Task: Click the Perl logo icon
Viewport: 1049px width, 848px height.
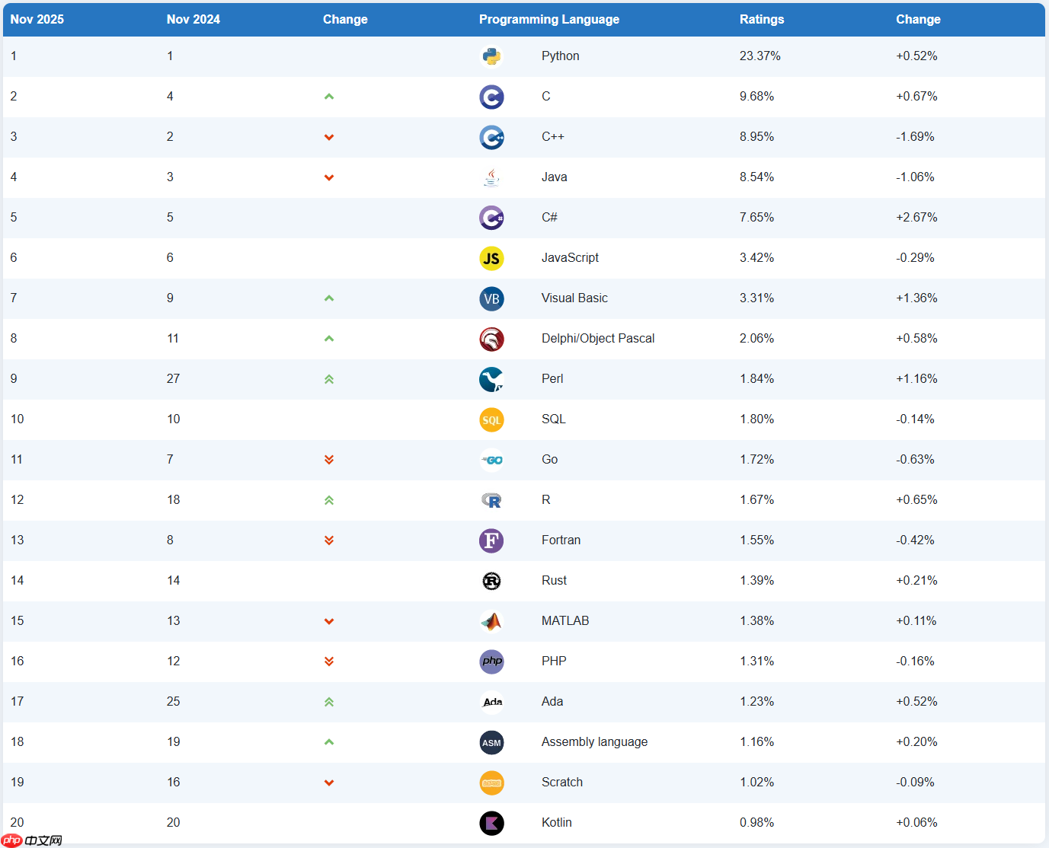Action: coord(491,379)
